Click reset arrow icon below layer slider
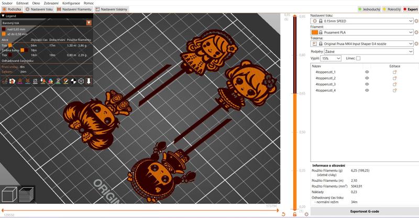 [283, 214]
